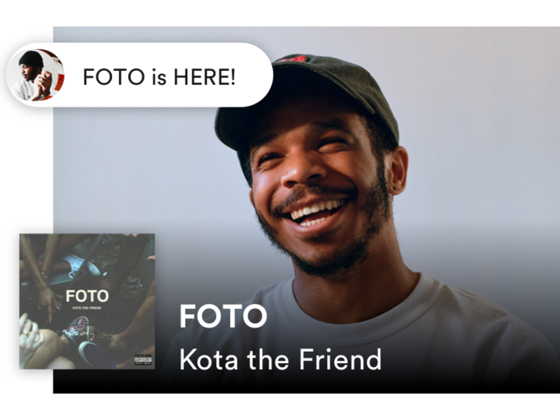
Task: Click the Parental Advisory label on the cover
Action: pyautogui.click(x=143, y=360)
